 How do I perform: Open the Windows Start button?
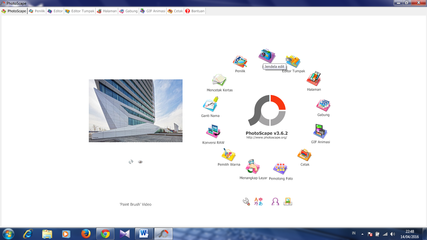(8, 234)
